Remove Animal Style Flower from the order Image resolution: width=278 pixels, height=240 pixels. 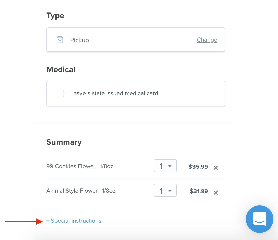(x=216, y=193)
